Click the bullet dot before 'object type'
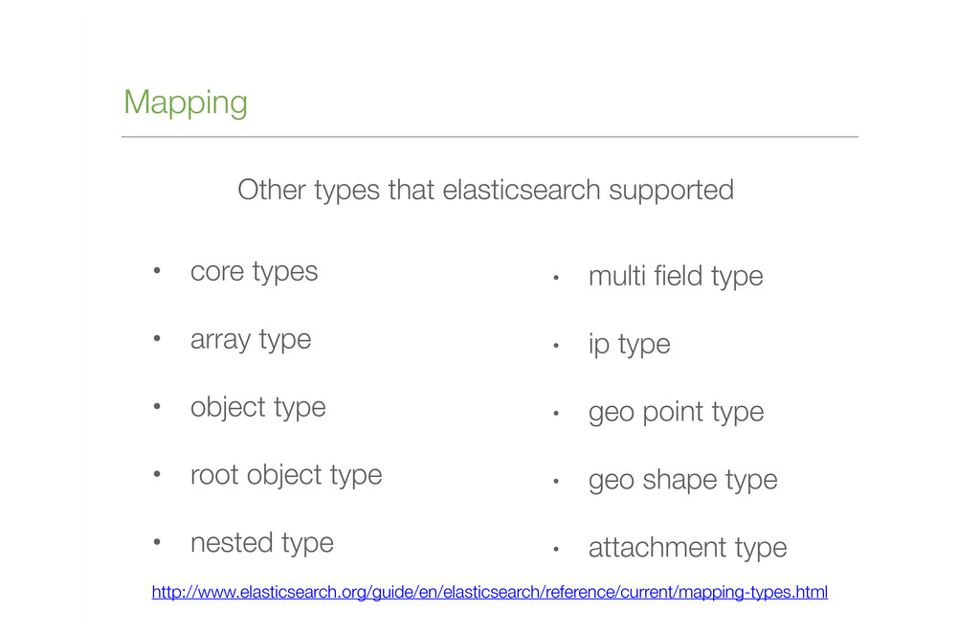The width and height of the screenshot is (980, 635). tap(157, 407)
